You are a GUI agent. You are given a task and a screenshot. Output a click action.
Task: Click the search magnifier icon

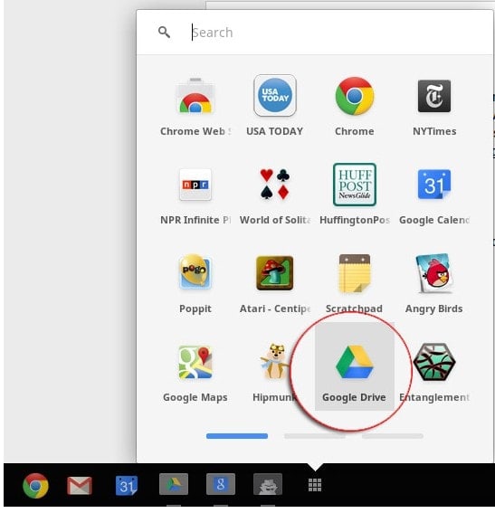click(164, 32)
